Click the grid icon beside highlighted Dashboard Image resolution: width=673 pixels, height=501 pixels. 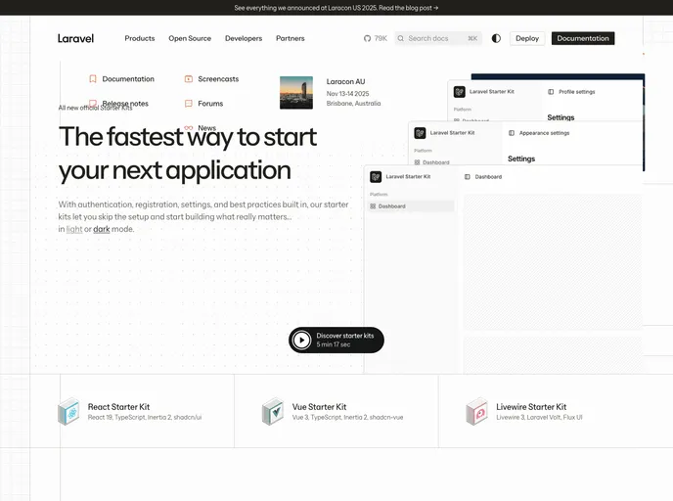click(373, 206)
